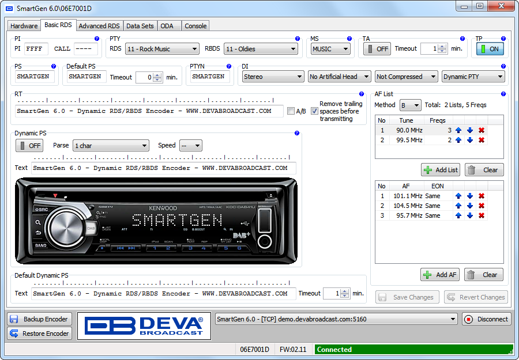
Task: Check the RT A/B checkbox
Action: coord(291,111)
